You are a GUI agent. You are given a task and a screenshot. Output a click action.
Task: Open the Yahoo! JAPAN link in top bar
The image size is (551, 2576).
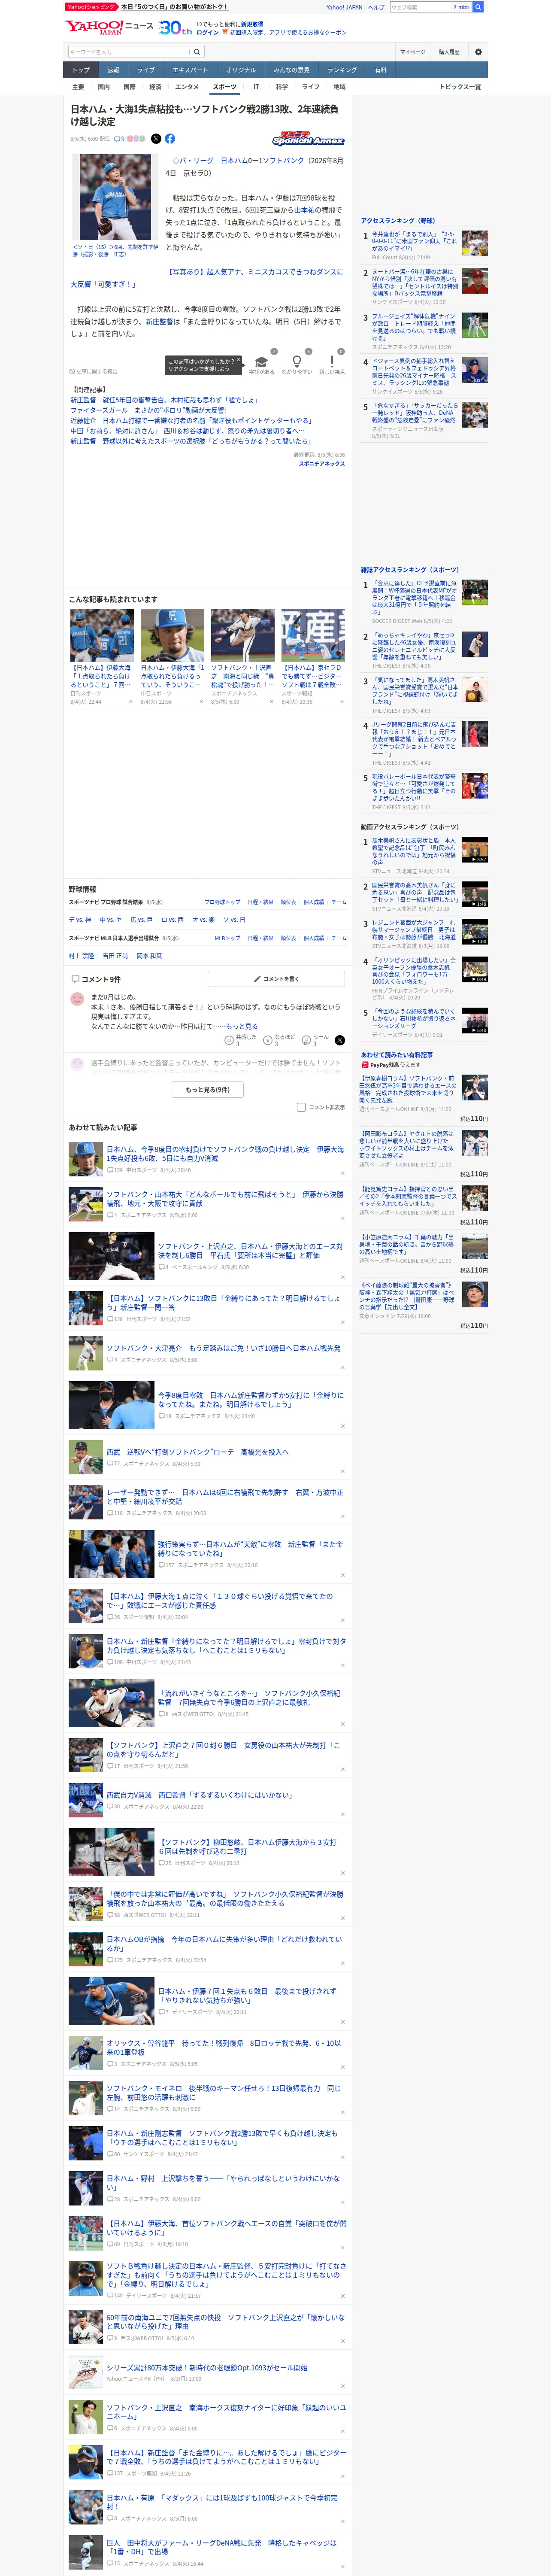[x=344, y=7]
